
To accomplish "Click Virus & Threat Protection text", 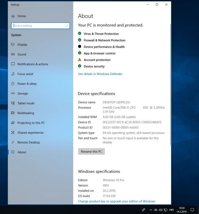I will [x=101, y=34].
